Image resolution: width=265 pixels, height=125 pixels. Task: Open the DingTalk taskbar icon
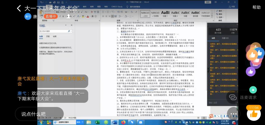click(x=131, y=122)
